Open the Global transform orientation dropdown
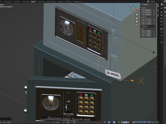Viewport: 166px width, 124px height. tap(57, 122)
